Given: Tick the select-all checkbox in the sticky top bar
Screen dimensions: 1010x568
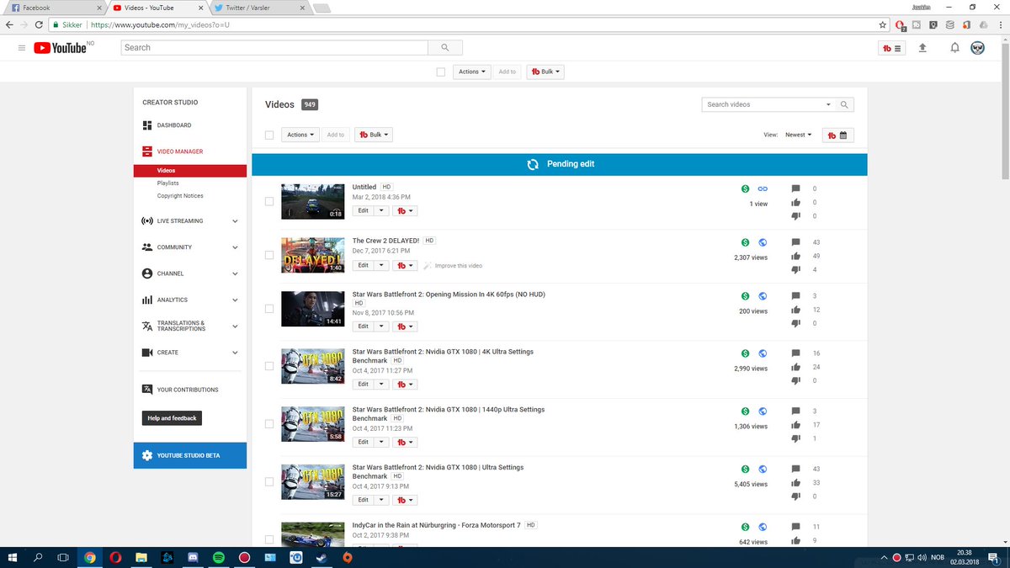Looking at the screenshot, I should pos(440,72).
